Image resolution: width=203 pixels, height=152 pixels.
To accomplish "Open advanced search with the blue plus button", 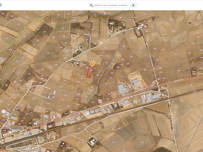I will (x=133, y=5).
